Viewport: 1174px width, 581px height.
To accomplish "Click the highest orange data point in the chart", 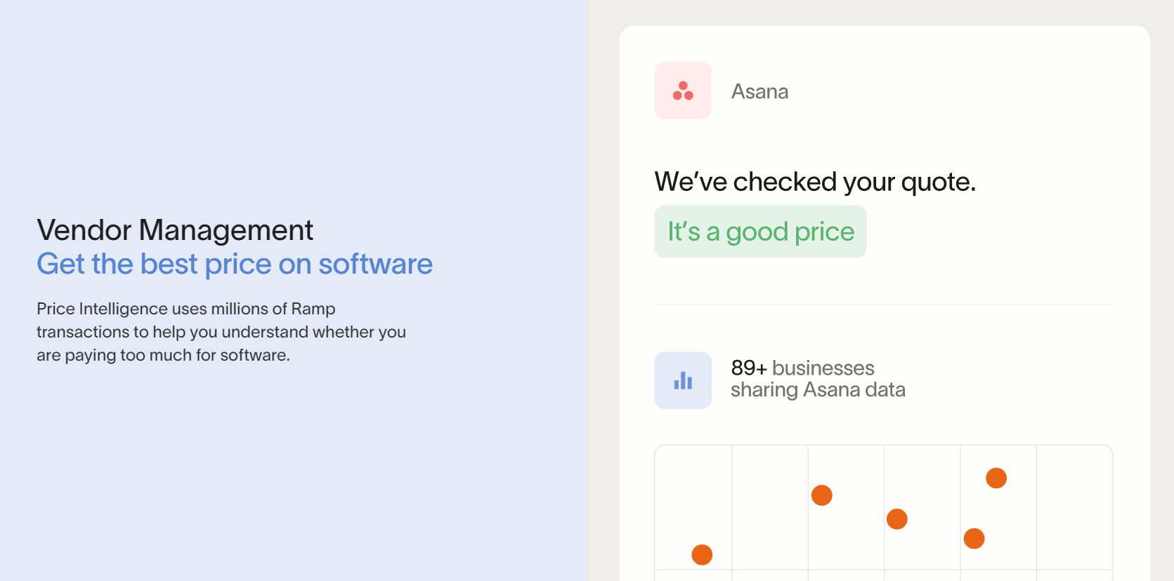I will (996, 478).
